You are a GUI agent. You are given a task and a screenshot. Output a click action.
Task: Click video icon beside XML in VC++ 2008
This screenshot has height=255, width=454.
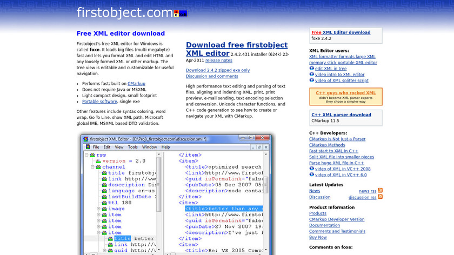click(x=311, y=169)
